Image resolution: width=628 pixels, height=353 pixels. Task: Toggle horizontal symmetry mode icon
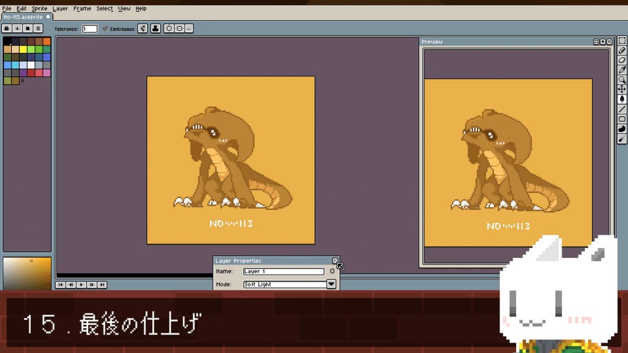point(180,29)
